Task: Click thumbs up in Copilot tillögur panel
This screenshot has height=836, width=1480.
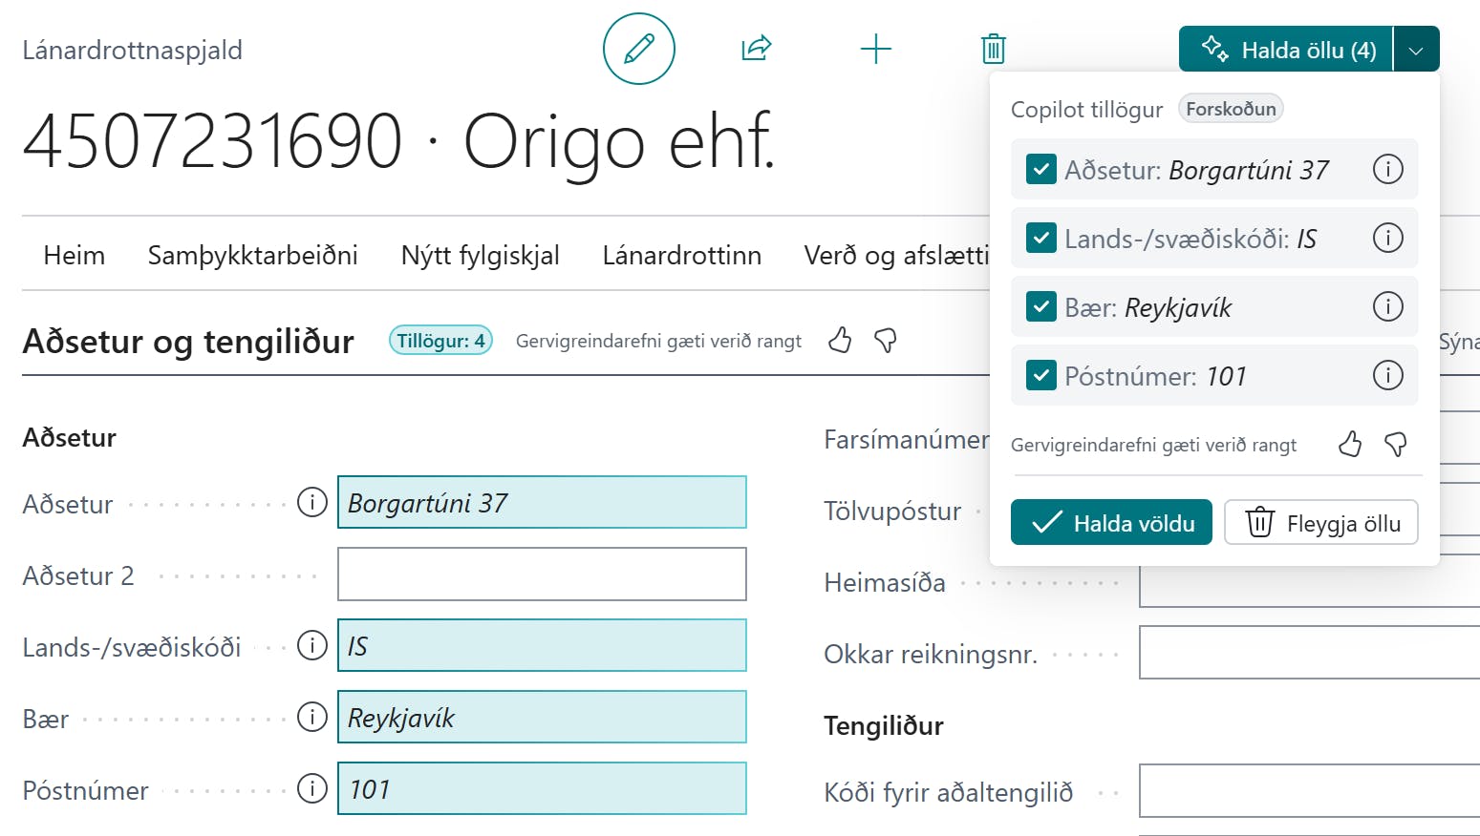Action: (x=1349, y=444)
